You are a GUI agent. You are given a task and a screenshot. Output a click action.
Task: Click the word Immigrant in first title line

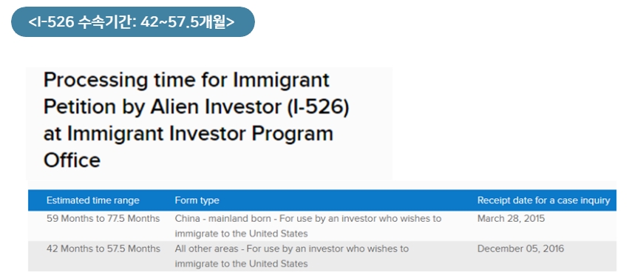[x=282, y=80]
